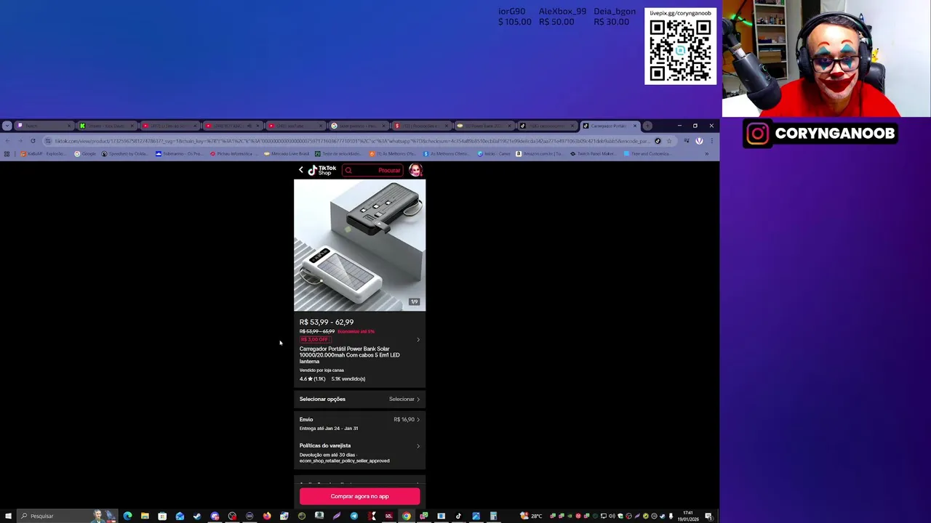Viewport: 931px width, 523px height.
Task: Close the Carregador Portátil active tab
Action: [635, 126]
